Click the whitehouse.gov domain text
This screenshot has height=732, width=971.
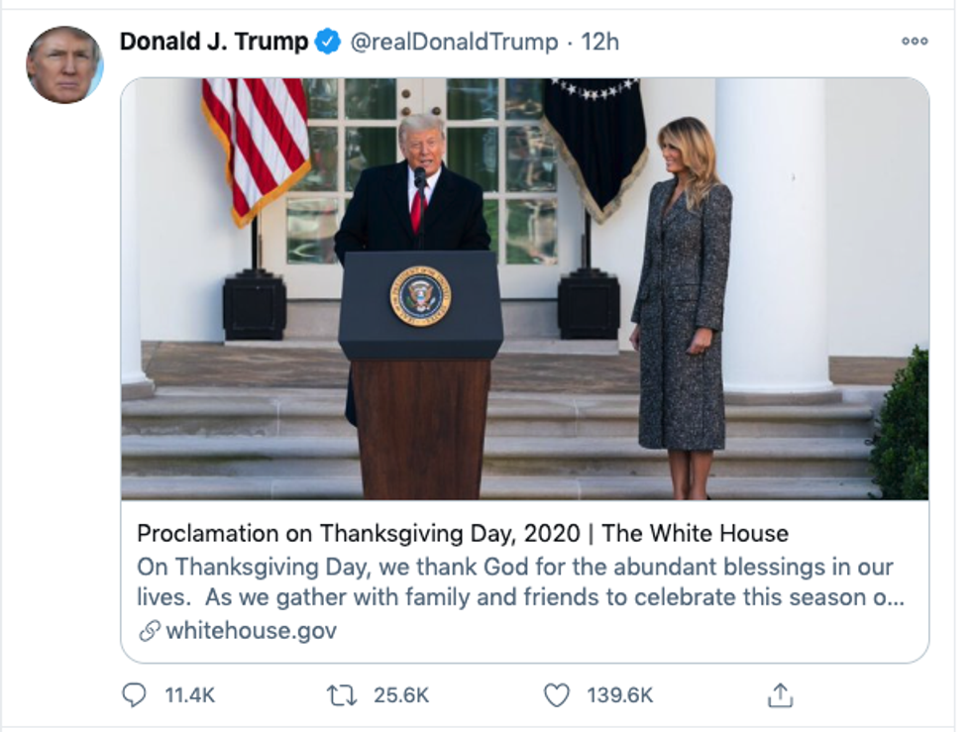pos(251,631)
